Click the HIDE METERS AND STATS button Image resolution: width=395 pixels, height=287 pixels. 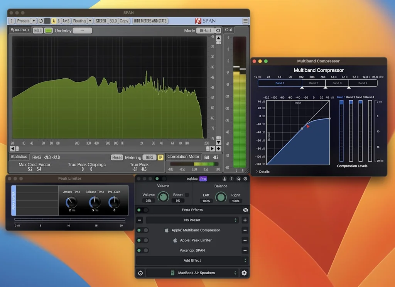click(x=150, y=21)
